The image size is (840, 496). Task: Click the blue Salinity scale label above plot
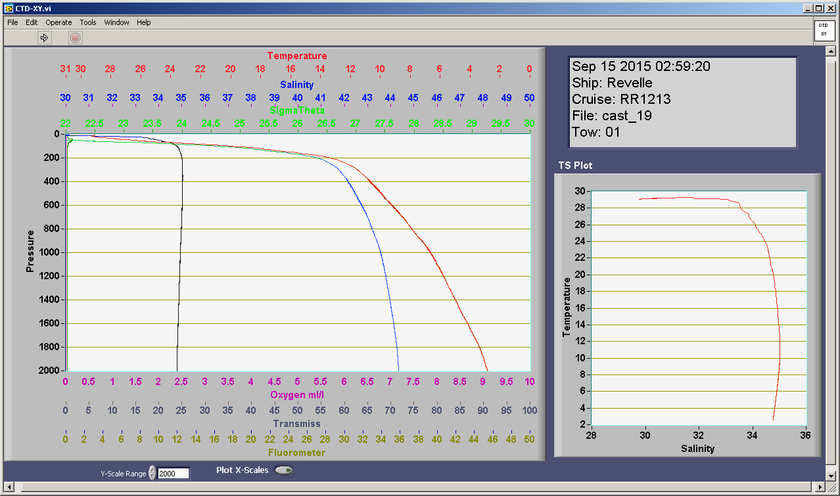296,84
